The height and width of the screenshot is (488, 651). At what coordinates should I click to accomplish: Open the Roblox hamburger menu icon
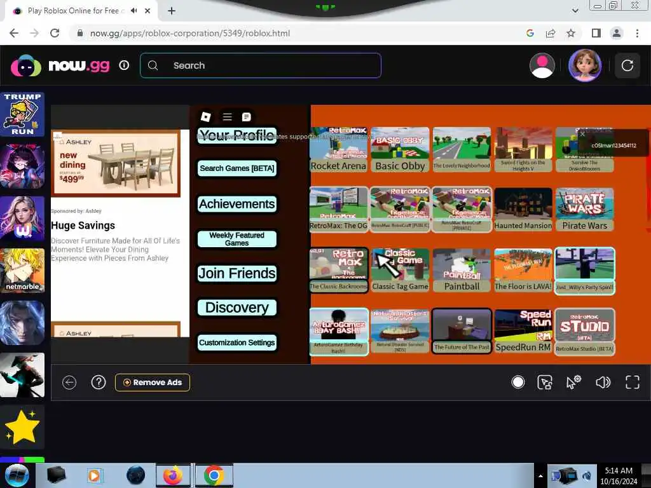coord(227,117)
